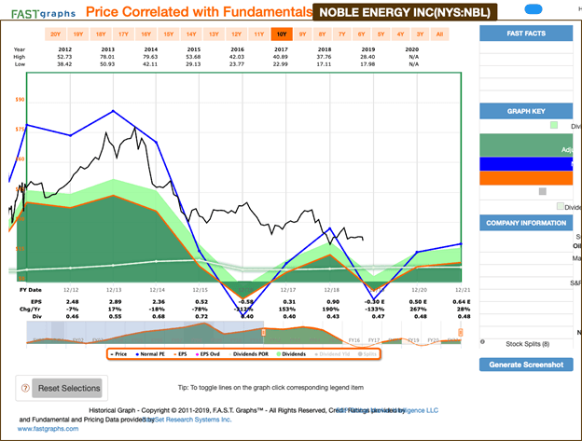This screenshot has width=582, height=441.
Task: Toggle the EPS legend item
Action: tap(180, 354)
